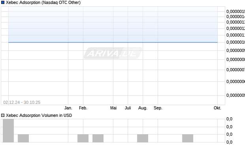The image size is (245, 146).
Task: Click the flat blue price line
Action: click(x=113, y=42)
